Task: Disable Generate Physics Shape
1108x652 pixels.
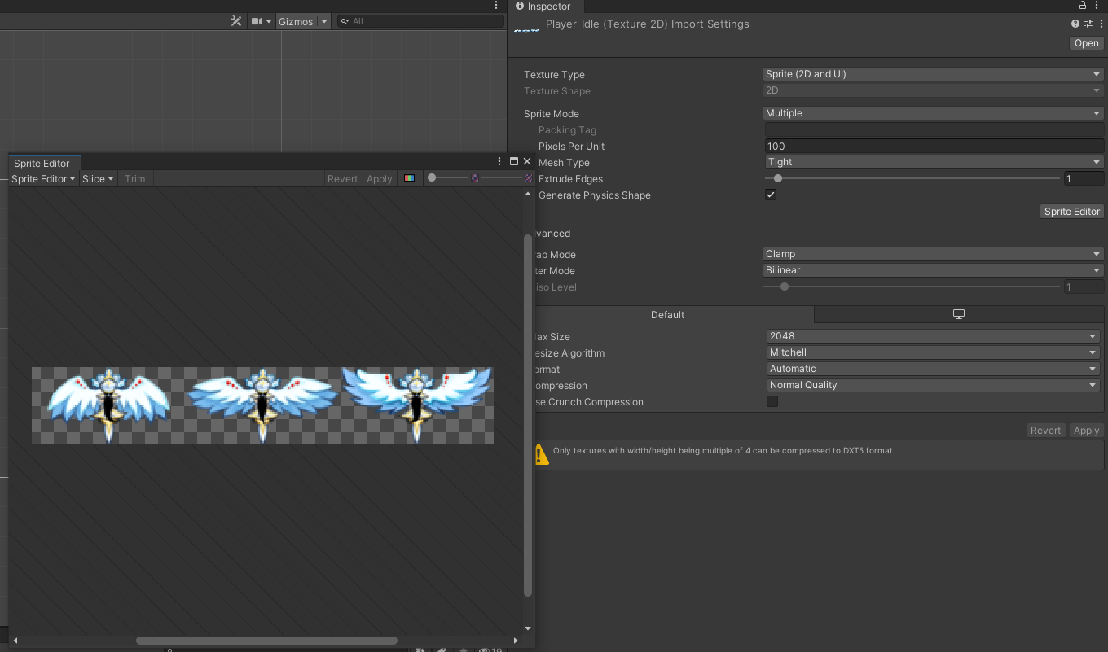Action: 770,195
